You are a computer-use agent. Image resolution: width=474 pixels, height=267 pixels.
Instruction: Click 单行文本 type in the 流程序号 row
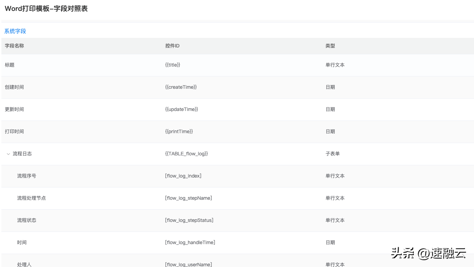(x=335, y=176)
